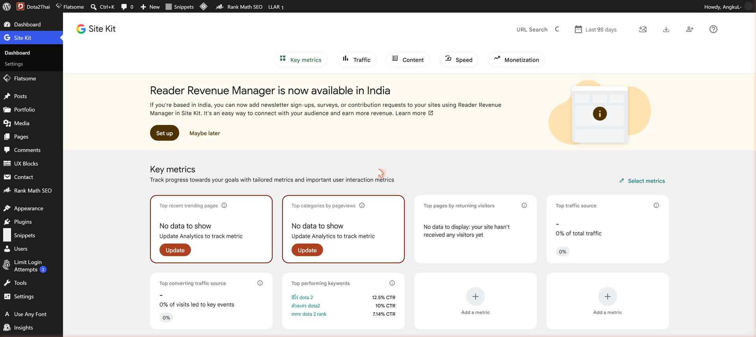Switch to Monetization tab
Image resolution: width=756 pixels, height=337 pixels.
coord(516,60)
